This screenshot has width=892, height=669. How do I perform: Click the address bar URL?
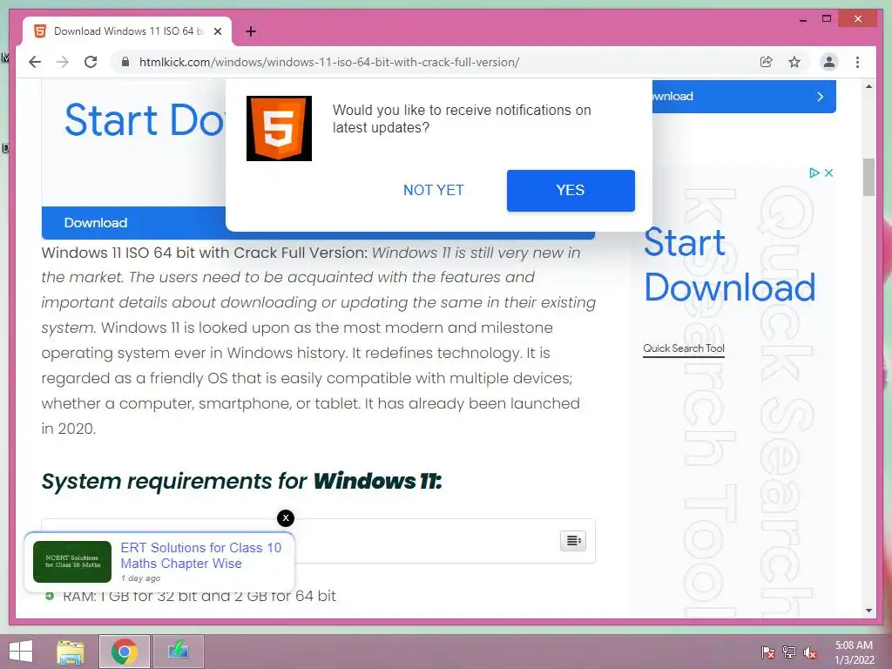pyautogui.click(x=328, y=62)
